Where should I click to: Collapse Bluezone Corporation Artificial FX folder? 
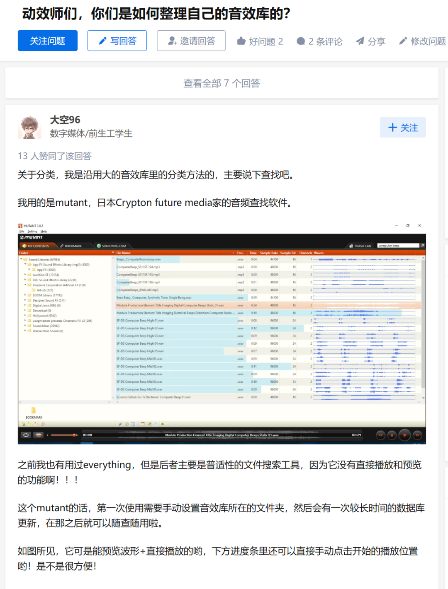[x=25, y=285]
